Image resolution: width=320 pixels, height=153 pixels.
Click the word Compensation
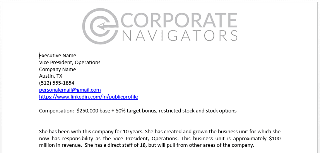click(x=57, y=111)
